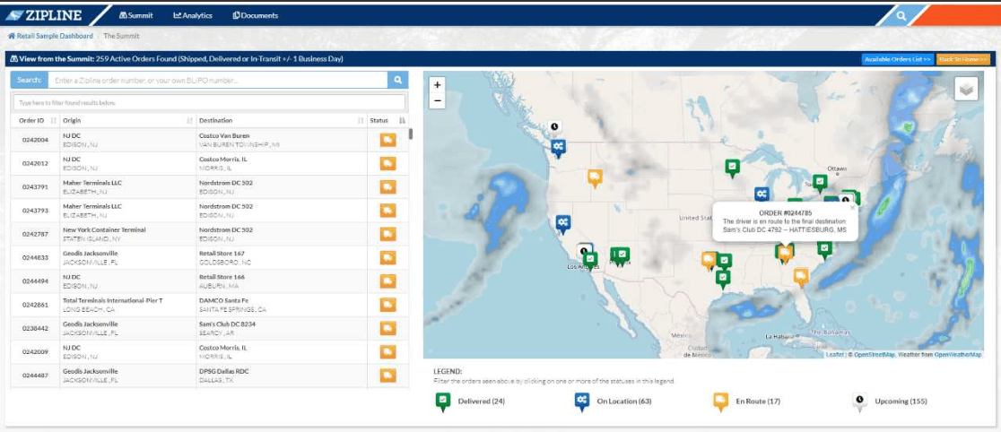
Task: Open the Summit menu item
Action: (x=136, y=15)
